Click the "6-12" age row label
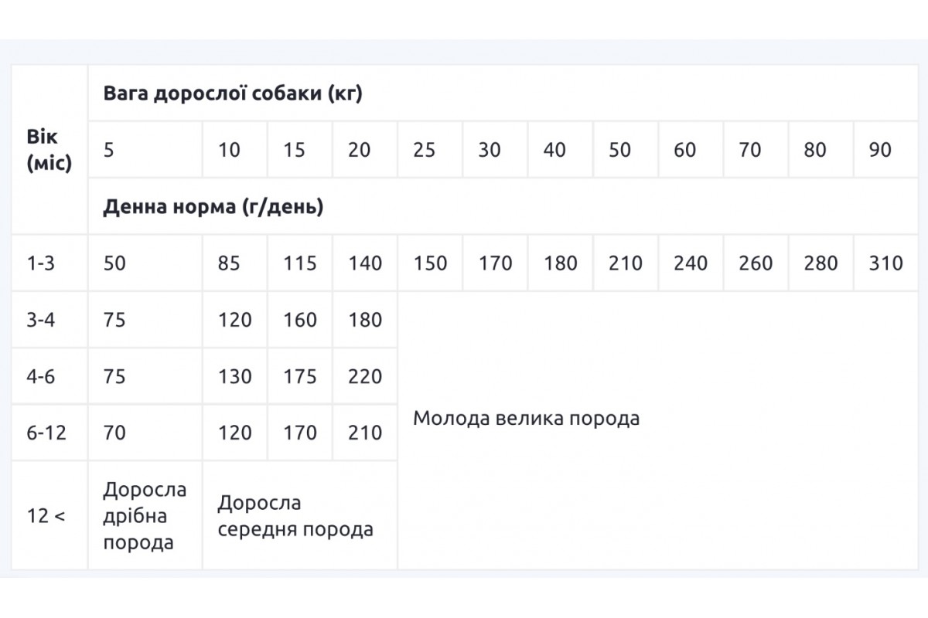The height and width of the screenshot is (618, 928). click(x=46, y=433)
